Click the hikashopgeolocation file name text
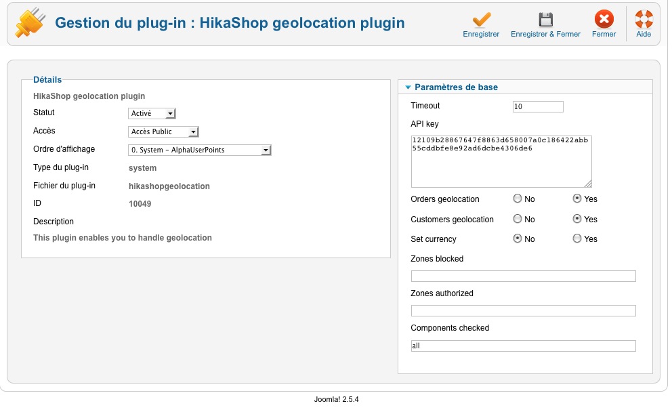Viewport: 672px width, 412px height. coord(169,186)
